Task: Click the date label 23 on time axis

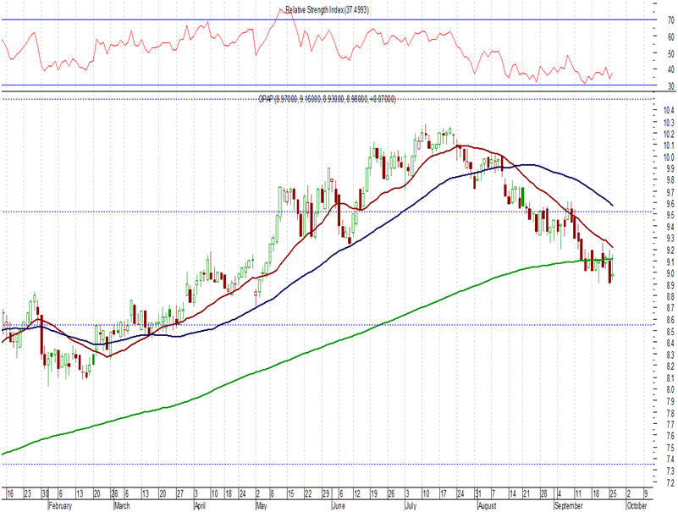Action: (28, 494)
